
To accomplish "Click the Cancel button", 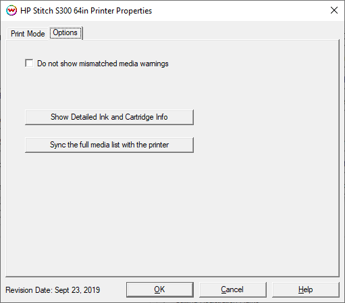I will [x=232, y=289].
